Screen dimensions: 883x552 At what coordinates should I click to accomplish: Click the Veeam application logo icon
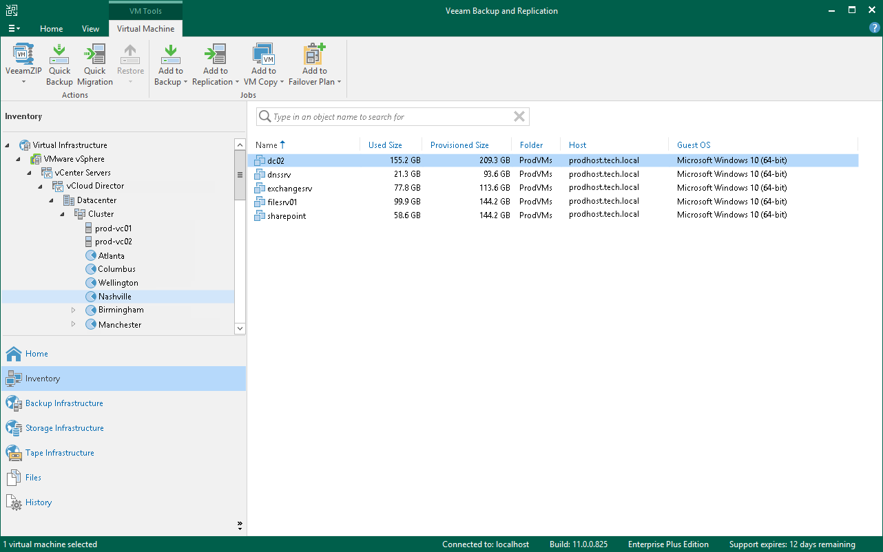[12, 10]
